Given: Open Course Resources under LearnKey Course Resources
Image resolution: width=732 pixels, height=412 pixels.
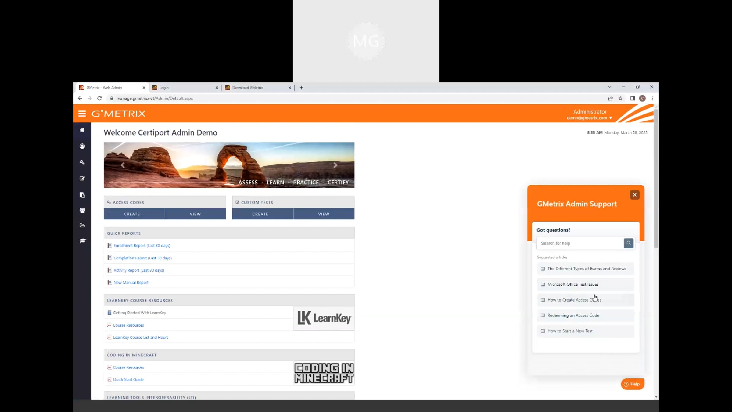Looking at the screenshot, I should pos(128,325).
